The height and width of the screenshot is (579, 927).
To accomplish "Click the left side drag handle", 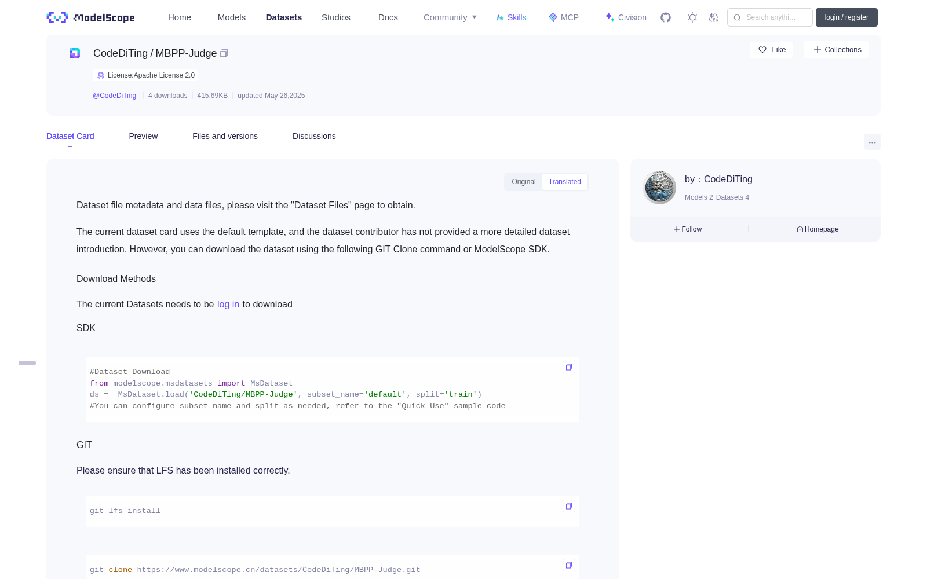I will [x=27, y=363].
